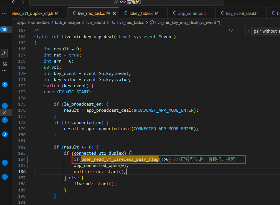Select the sidebar result with badge 3

5,134
